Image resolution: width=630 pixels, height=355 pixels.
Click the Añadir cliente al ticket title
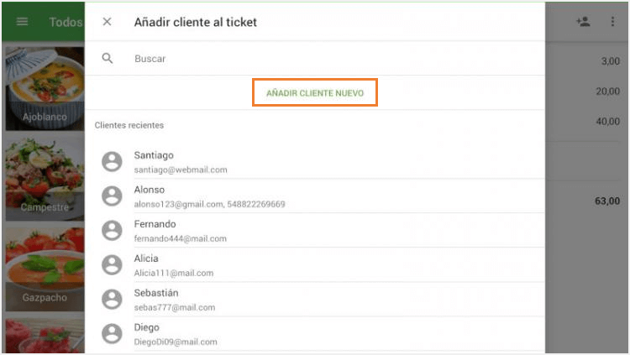195,22
